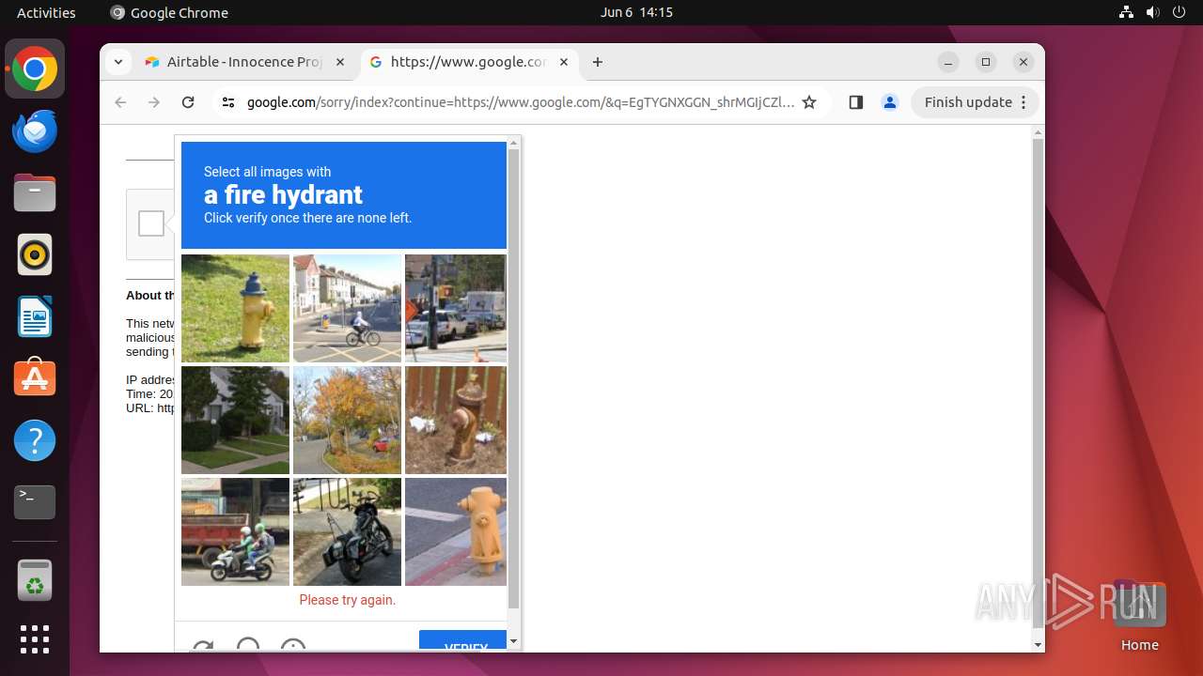Click the captcha frame scrollbar
This screenshot has height=676, width=1203.
coord(513,378)
